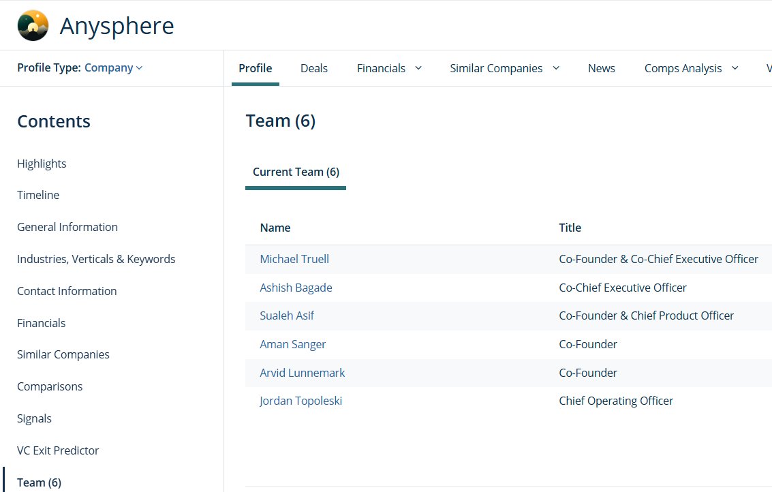Select Team (6) in Contents sidebar
This screenshot has width=772, height=492.
tap(40, 482)
